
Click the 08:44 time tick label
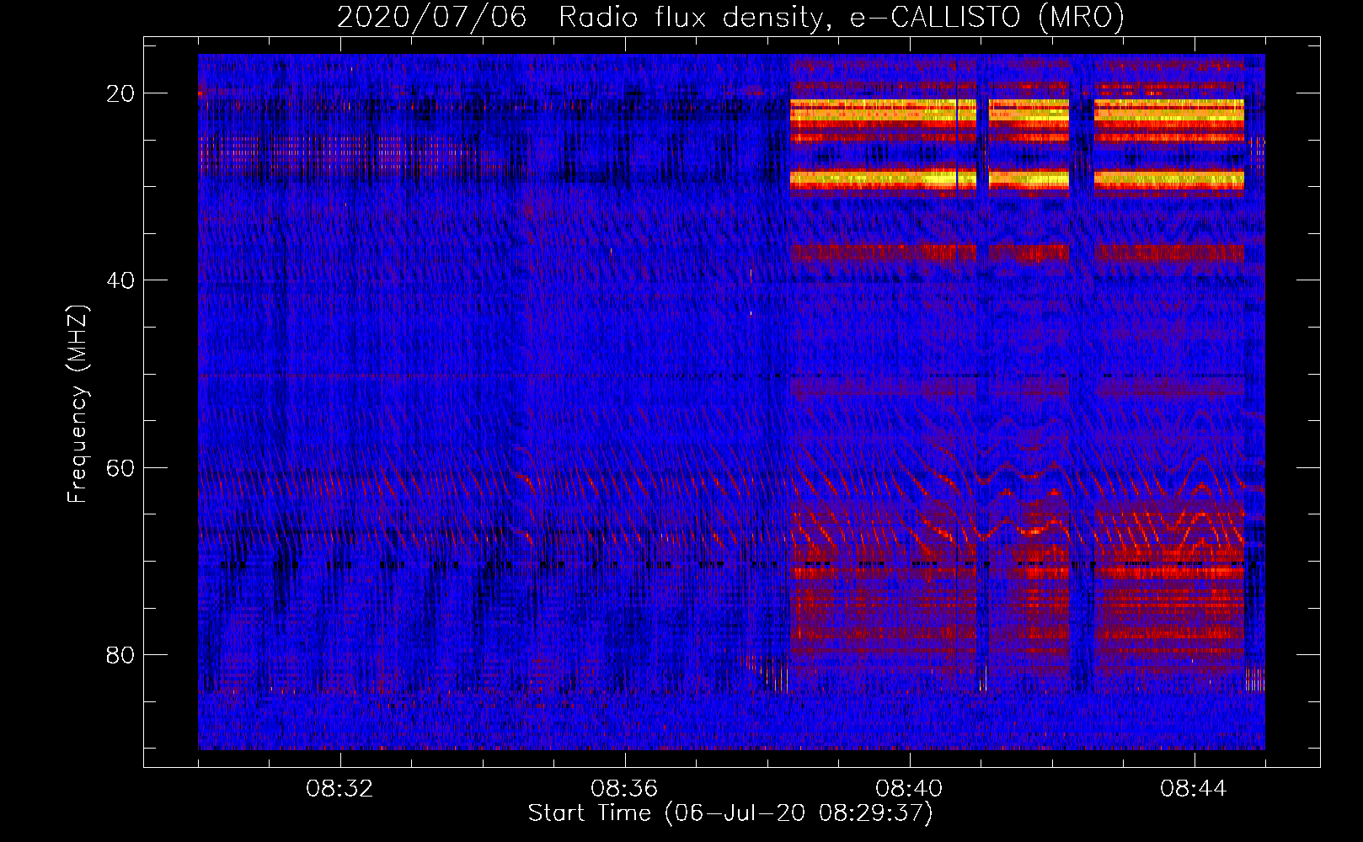coord(1194,789)
